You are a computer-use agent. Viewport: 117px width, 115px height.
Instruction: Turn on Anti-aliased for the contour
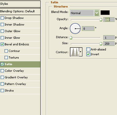pos(88,49)
